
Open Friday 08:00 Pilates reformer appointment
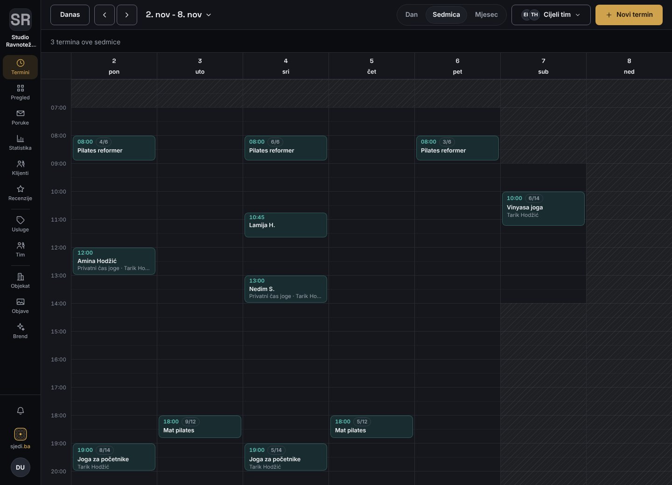click(457, 148)
